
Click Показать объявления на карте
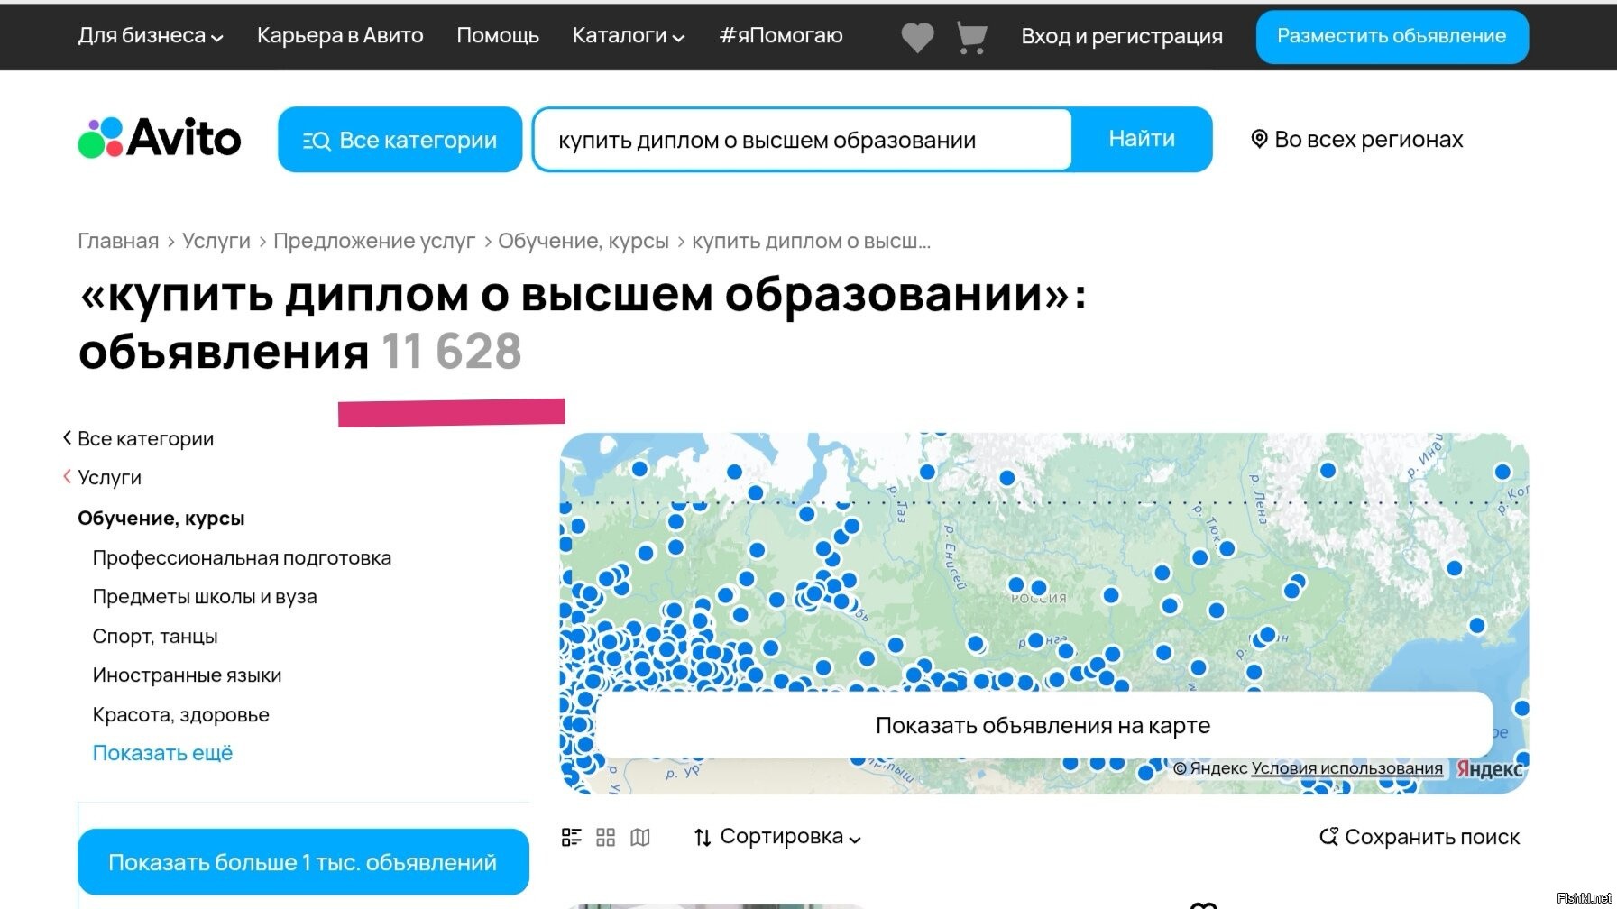tap(1043, 725)
